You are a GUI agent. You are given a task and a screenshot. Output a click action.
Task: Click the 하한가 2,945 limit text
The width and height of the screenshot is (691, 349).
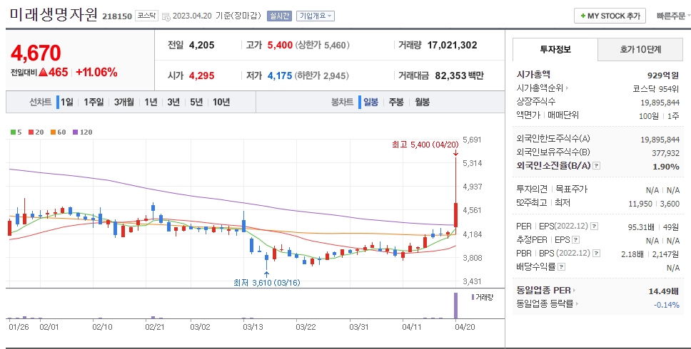point(322,75)
